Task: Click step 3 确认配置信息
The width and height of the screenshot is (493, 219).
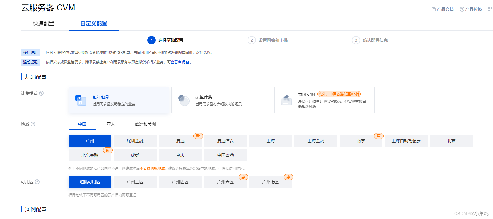Action: (x=370, y=40)
